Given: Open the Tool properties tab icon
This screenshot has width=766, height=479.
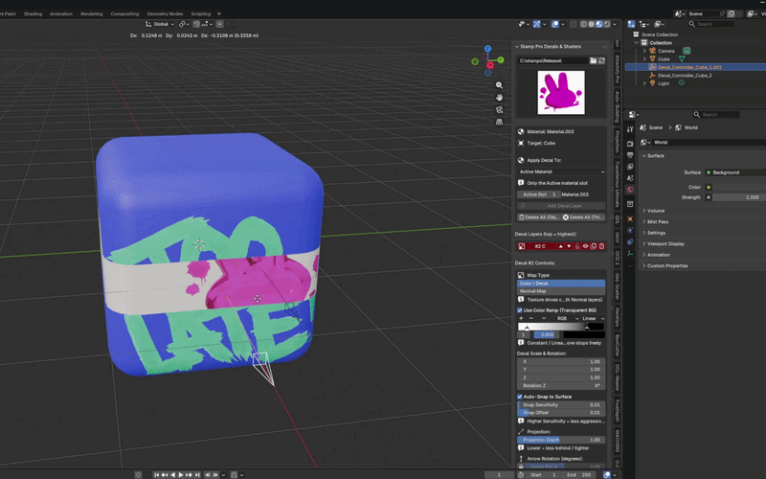Looking at the screenshot, I should click(630, 129).
